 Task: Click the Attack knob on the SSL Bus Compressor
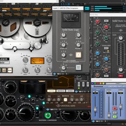pos(63,45)
